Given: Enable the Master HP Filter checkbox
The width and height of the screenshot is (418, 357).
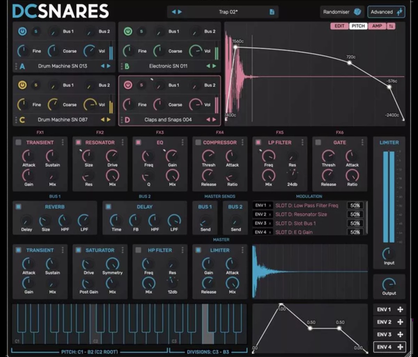Looking at the screenshot, I should coord(138,250).
